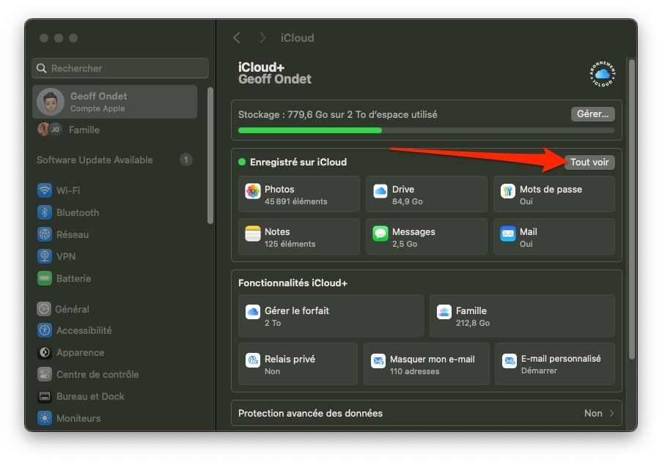This screenshot has width=662, height=462.
Task: Select Accessibilité label in sidebar
Action: (x=84, y=330)
